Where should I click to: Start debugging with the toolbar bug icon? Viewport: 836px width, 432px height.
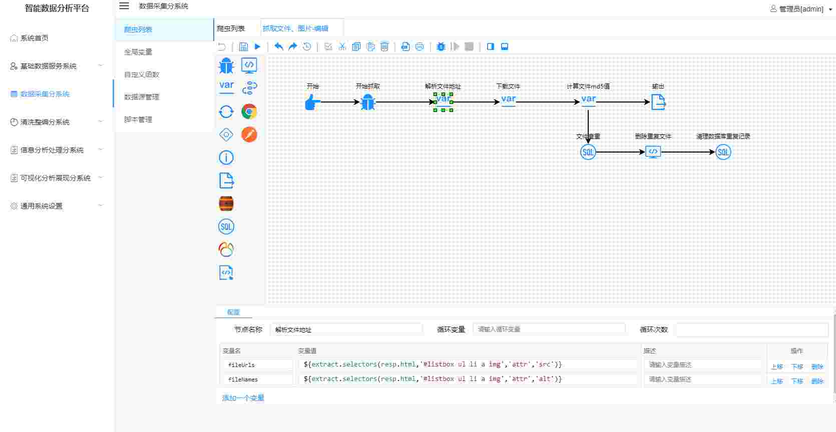[441, 46]
